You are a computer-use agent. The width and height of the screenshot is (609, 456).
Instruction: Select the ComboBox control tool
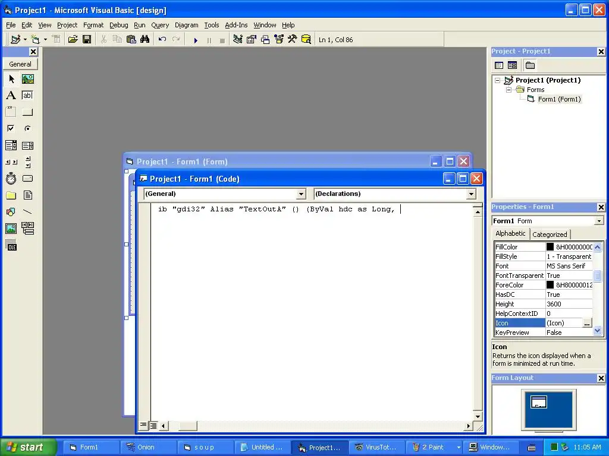pyautogui.click(x=11, y=145)
